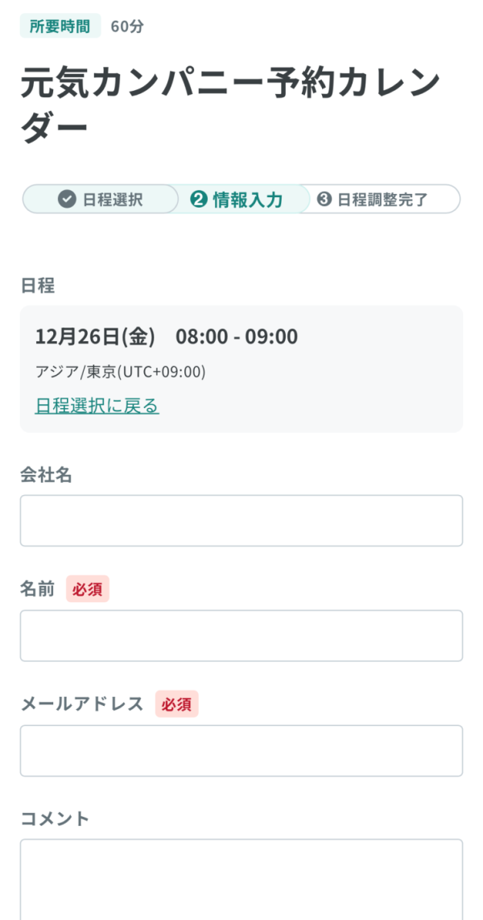Select the 日程選択 step label
The image size is (483, 920).
coord(113,200)
